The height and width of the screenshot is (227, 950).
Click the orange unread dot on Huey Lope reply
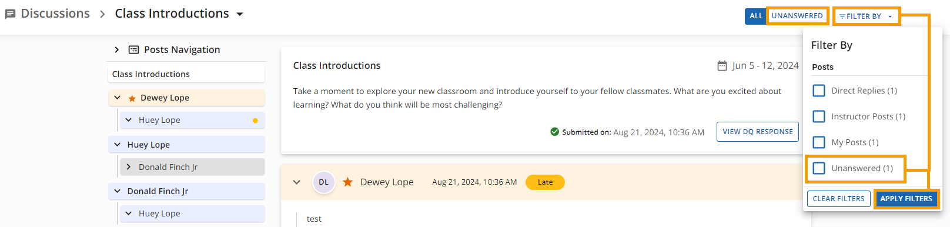pyautogui.click(x=255, y=121)
